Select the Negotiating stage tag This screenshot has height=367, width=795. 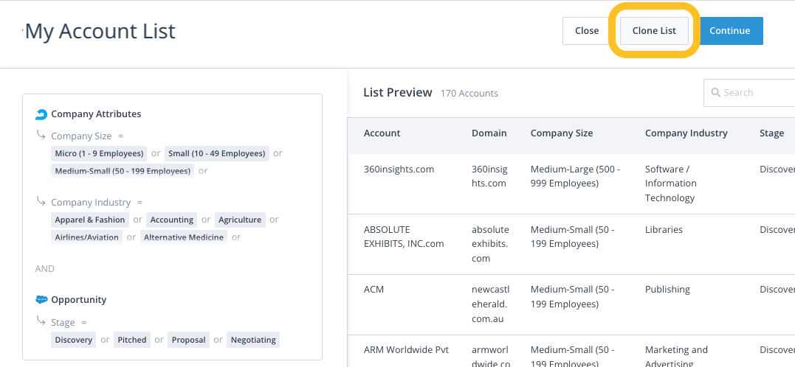(x=253, y=340)
